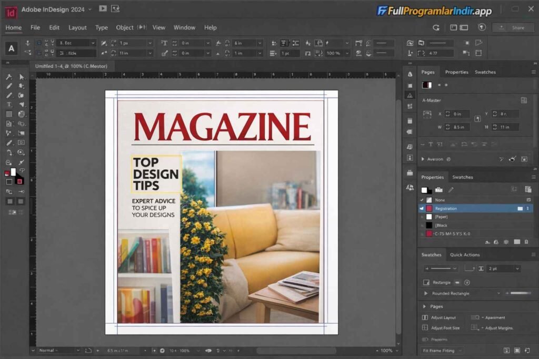Open the Fit Frame Fitting dropdown
The width and height of the screenshot is (539, 359).
coord(441,350)
